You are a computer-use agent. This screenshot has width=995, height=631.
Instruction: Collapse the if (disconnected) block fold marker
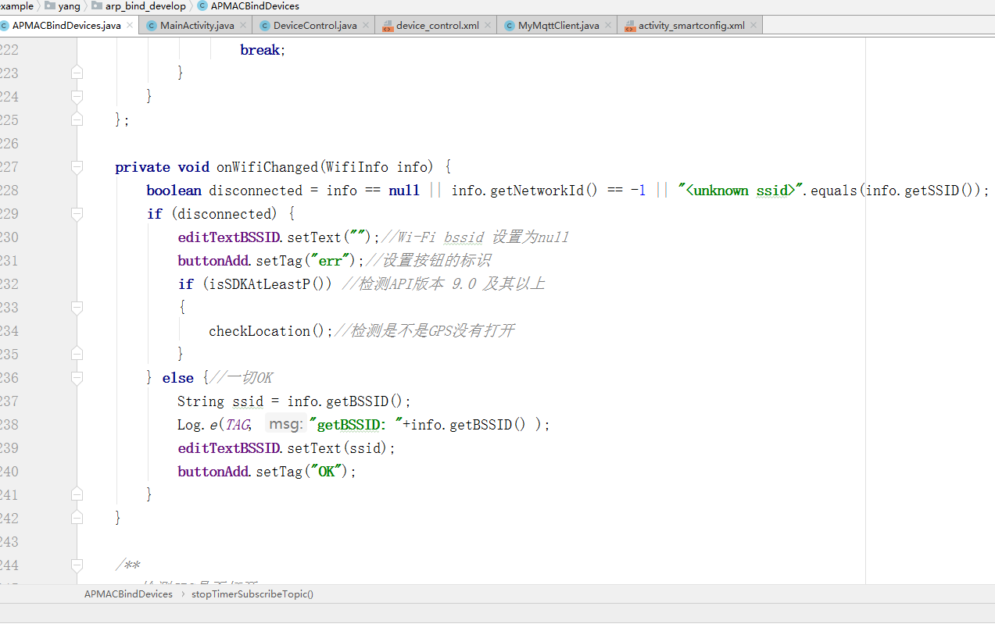click(x=77, y=213)
